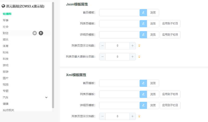Click lightbulb hint beside Json 列表页显示文档数
The image size is (208, 122).
(139, 46)
